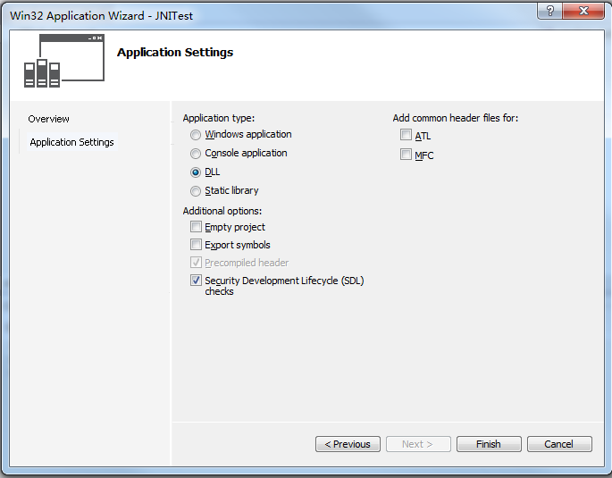Click the help question mark button
The width and height of the screenshot is (612, 478).
tap(549, 13)
